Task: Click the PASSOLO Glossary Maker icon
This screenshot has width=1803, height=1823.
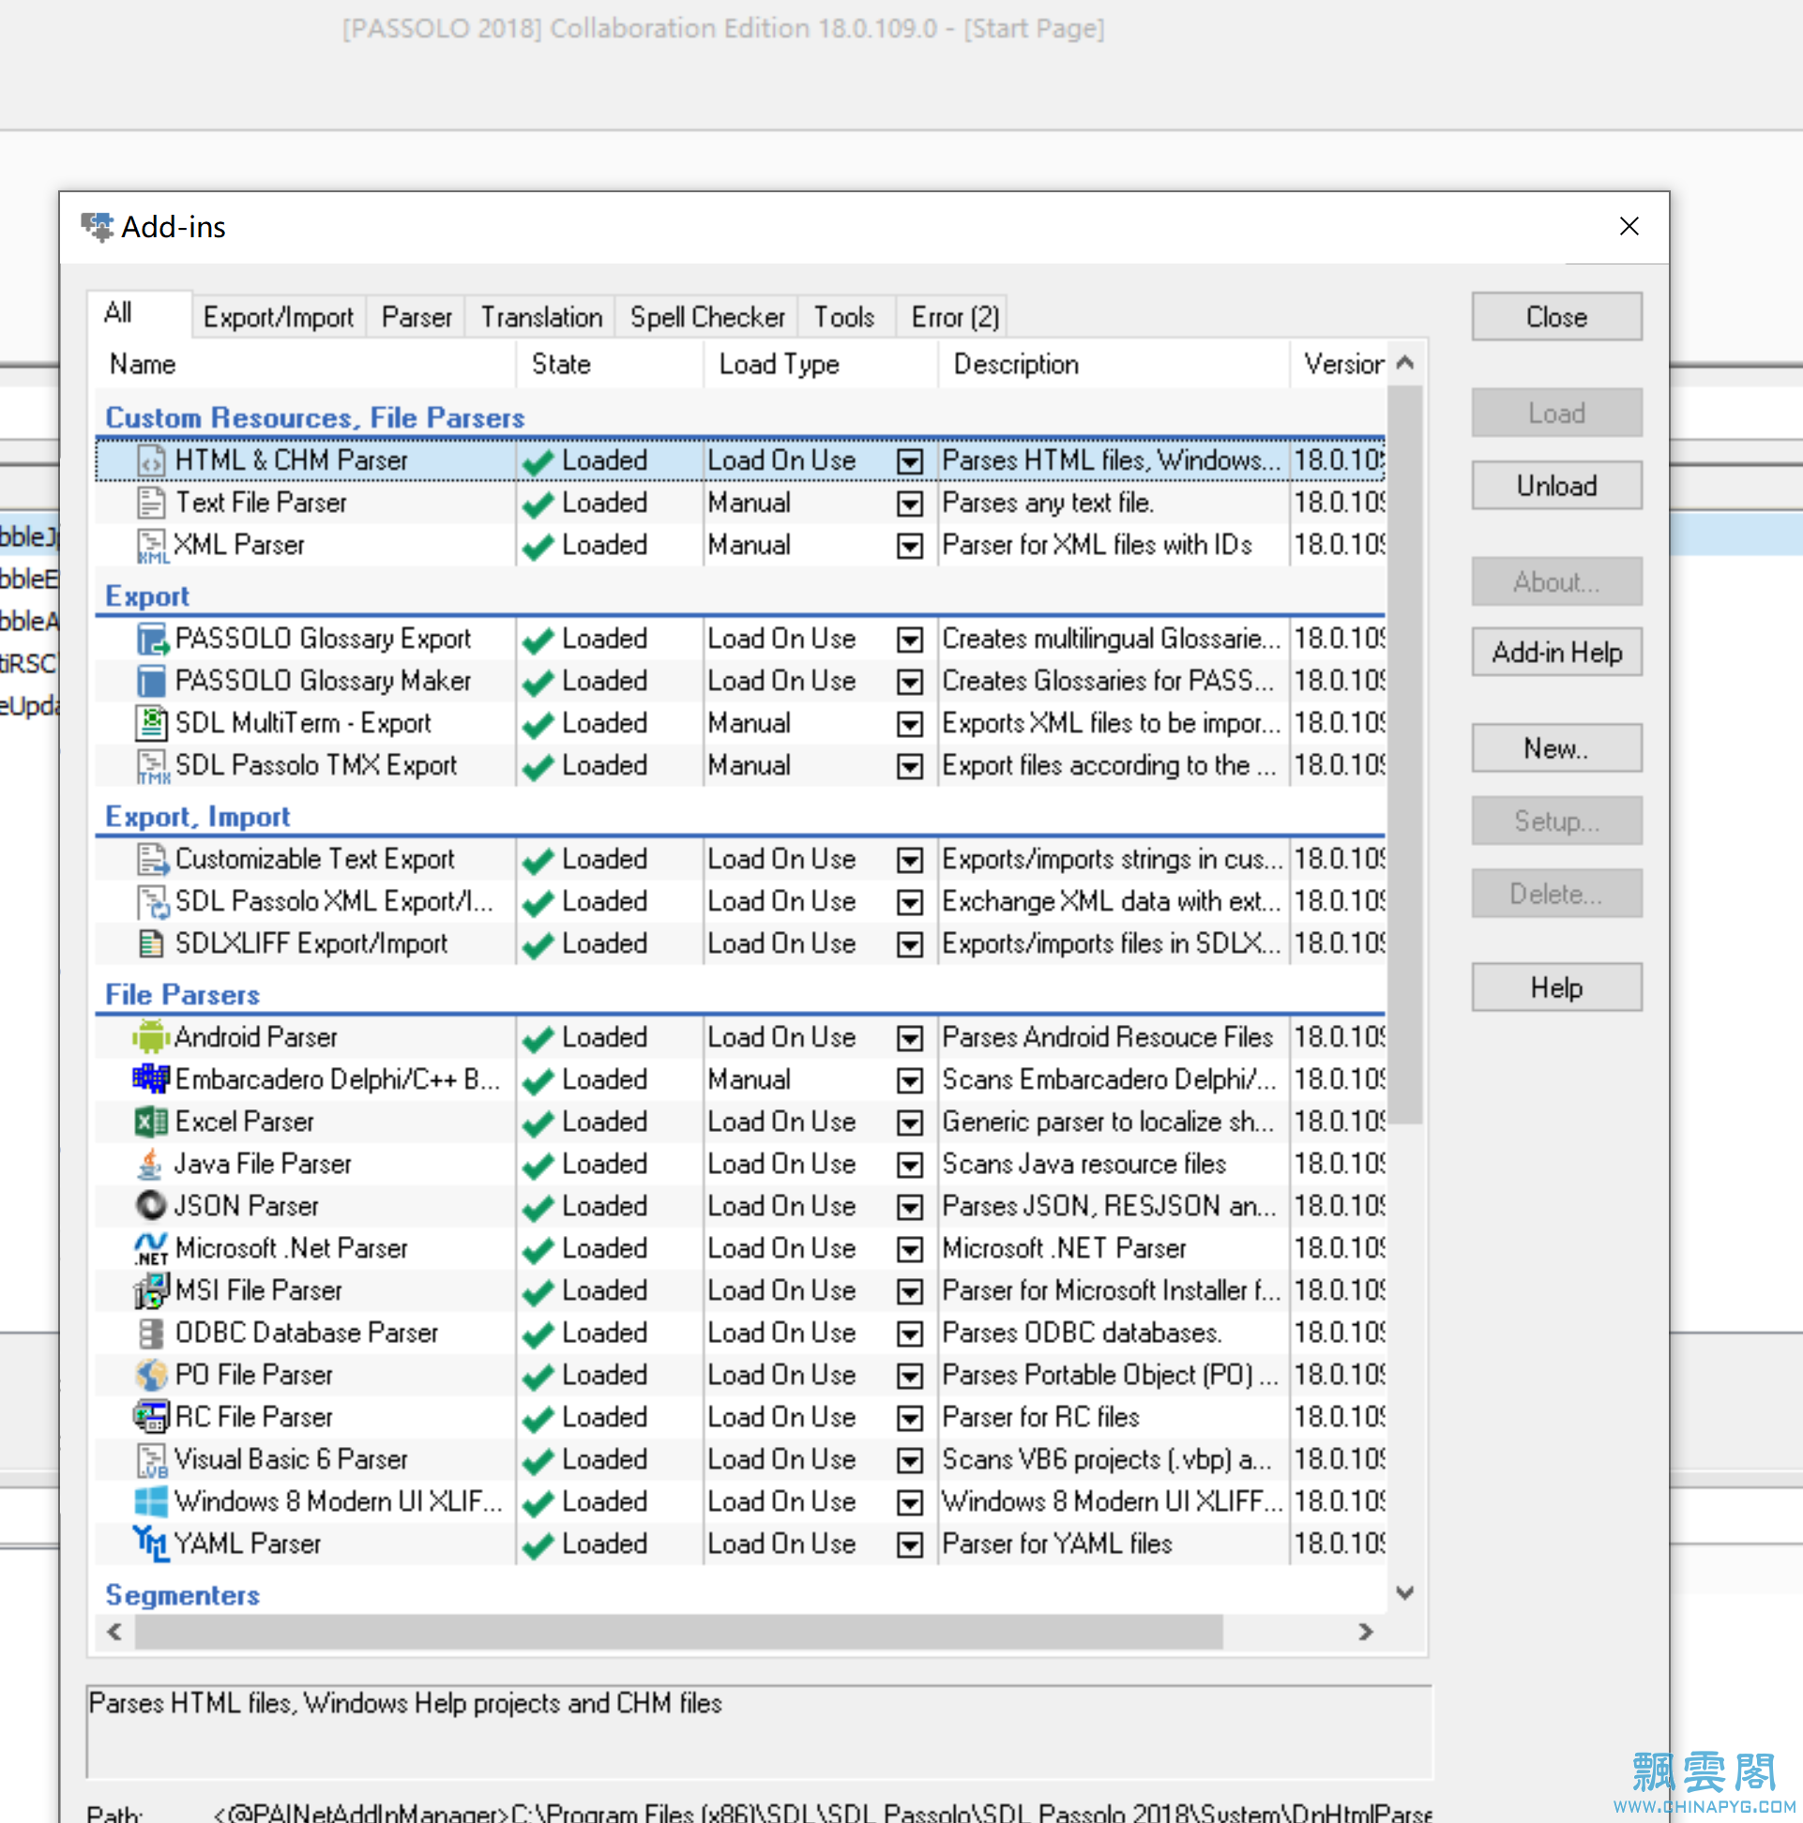Action: coord(151,681)
